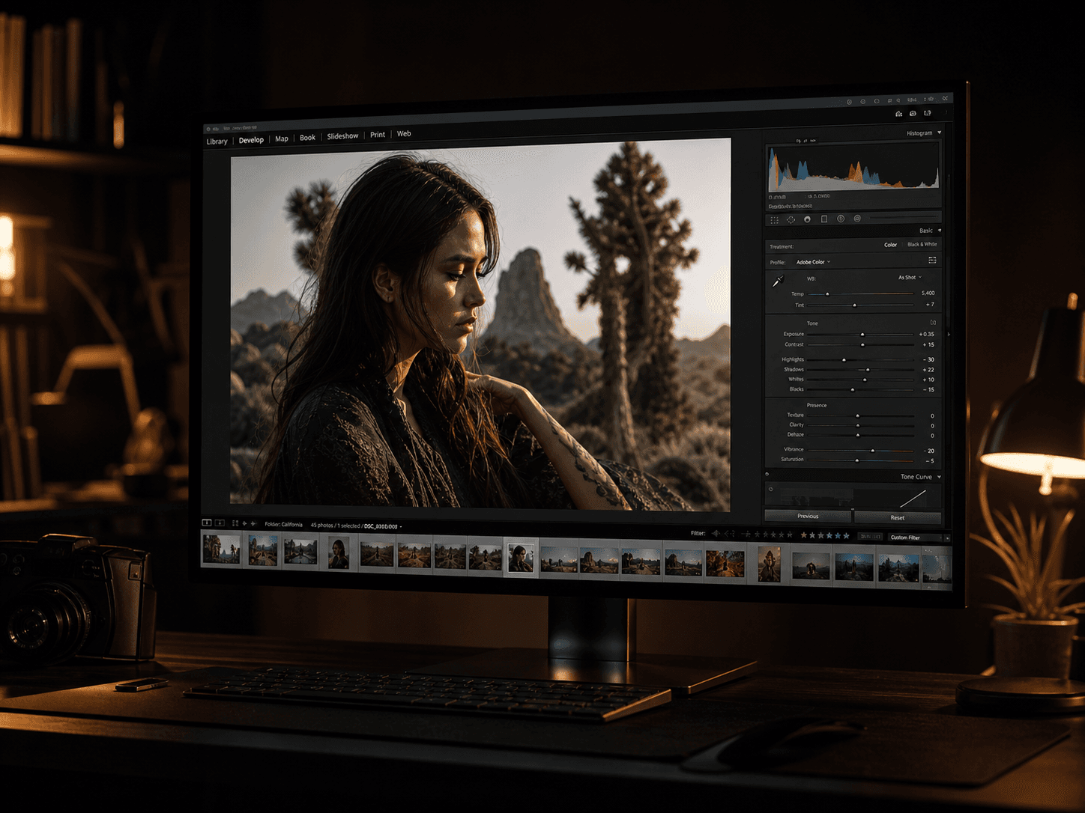This screenshot has width=1085, height=813.
Task: Open the Web module
Action: point(404,134)
